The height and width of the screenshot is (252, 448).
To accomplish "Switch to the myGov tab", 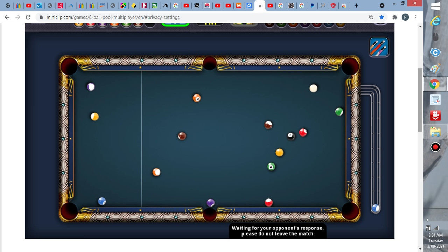I will pos(155,6).
